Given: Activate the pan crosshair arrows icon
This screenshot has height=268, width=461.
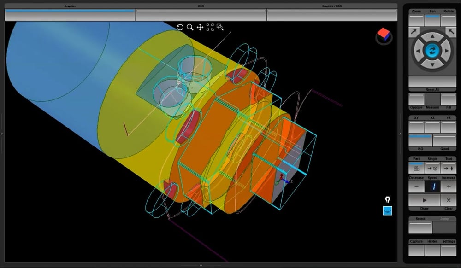Looking at the screenshot, I should click(x=200, y=28).
